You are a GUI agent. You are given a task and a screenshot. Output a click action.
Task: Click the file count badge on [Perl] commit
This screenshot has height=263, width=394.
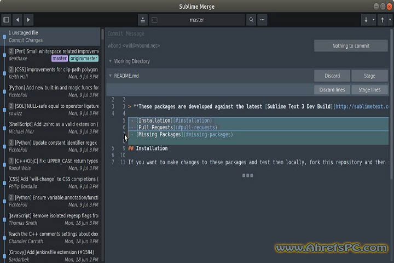click(x=11, y=51)
